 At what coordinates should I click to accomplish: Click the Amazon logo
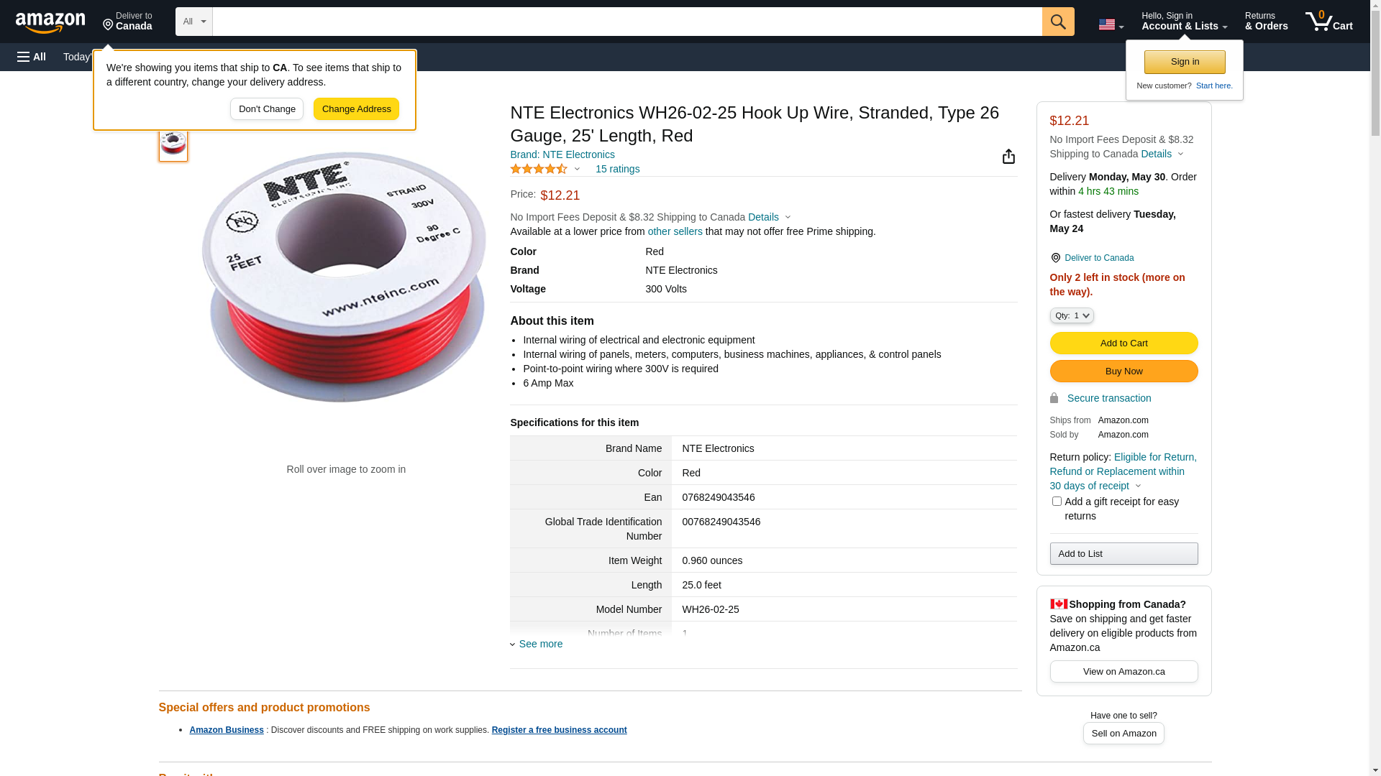[50, 22]
